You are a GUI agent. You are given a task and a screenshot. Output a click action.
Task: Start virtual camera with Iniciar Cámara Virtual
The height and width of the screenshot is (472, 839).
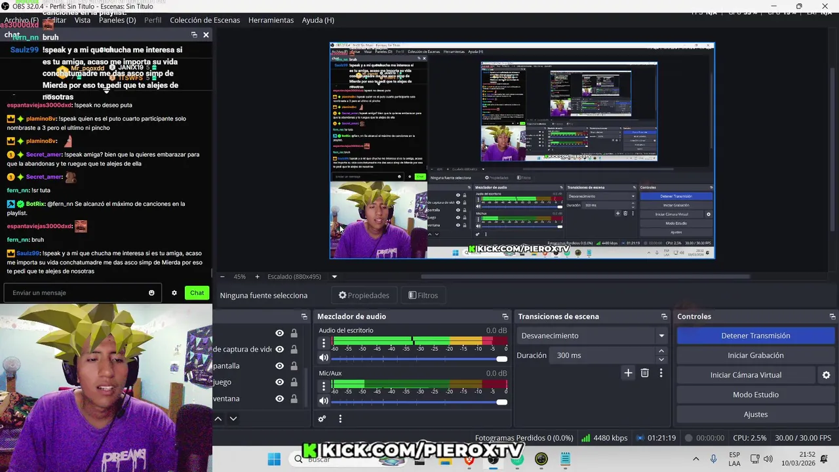click(746, 375)
